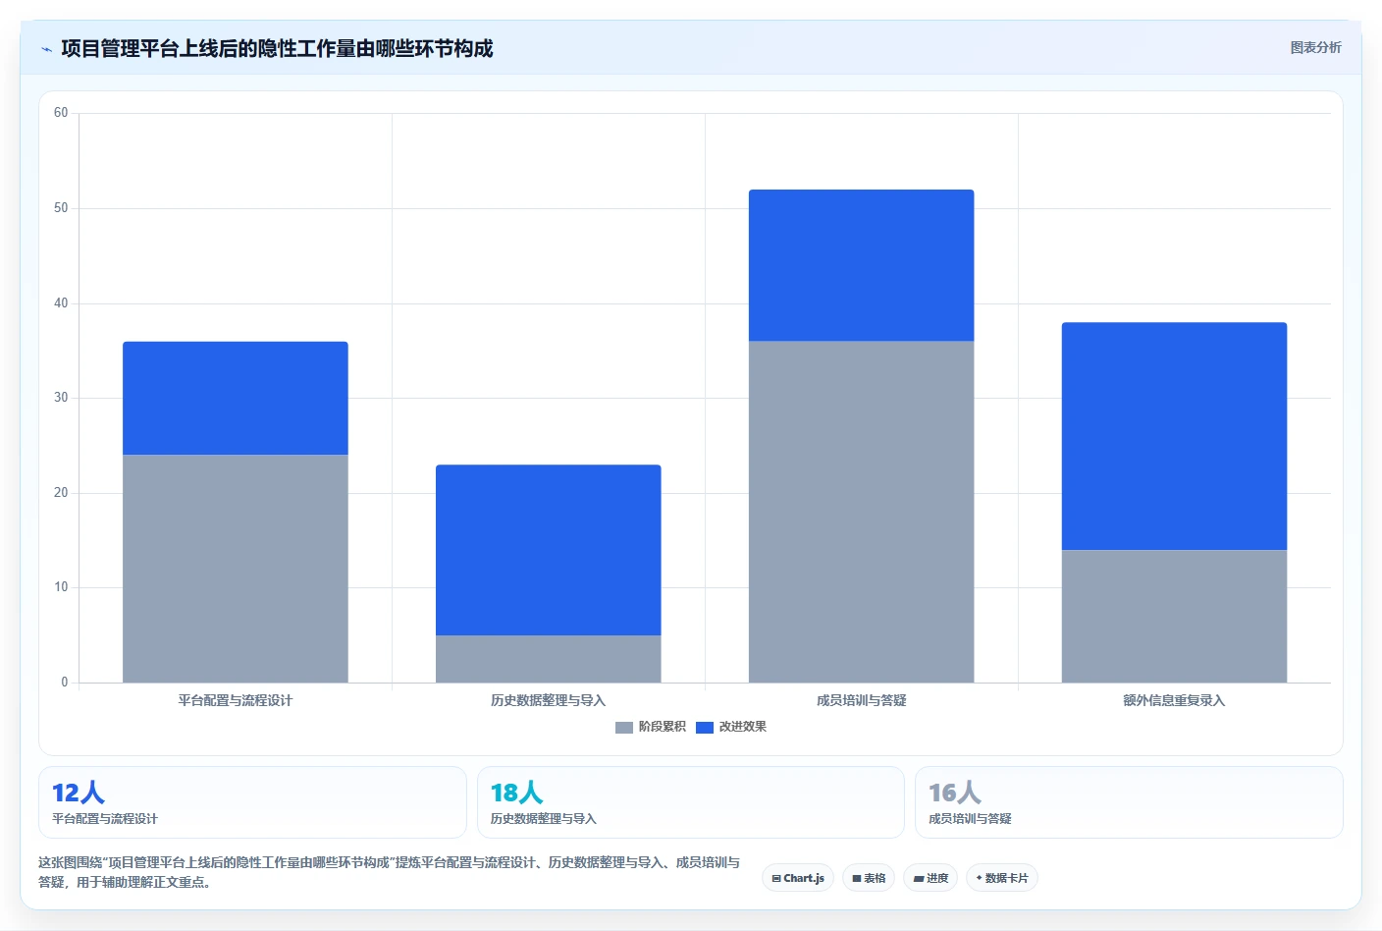Viewport: 1382px width, 931px height.
Task: Click the 进度 tag
Action: point(930,878)
